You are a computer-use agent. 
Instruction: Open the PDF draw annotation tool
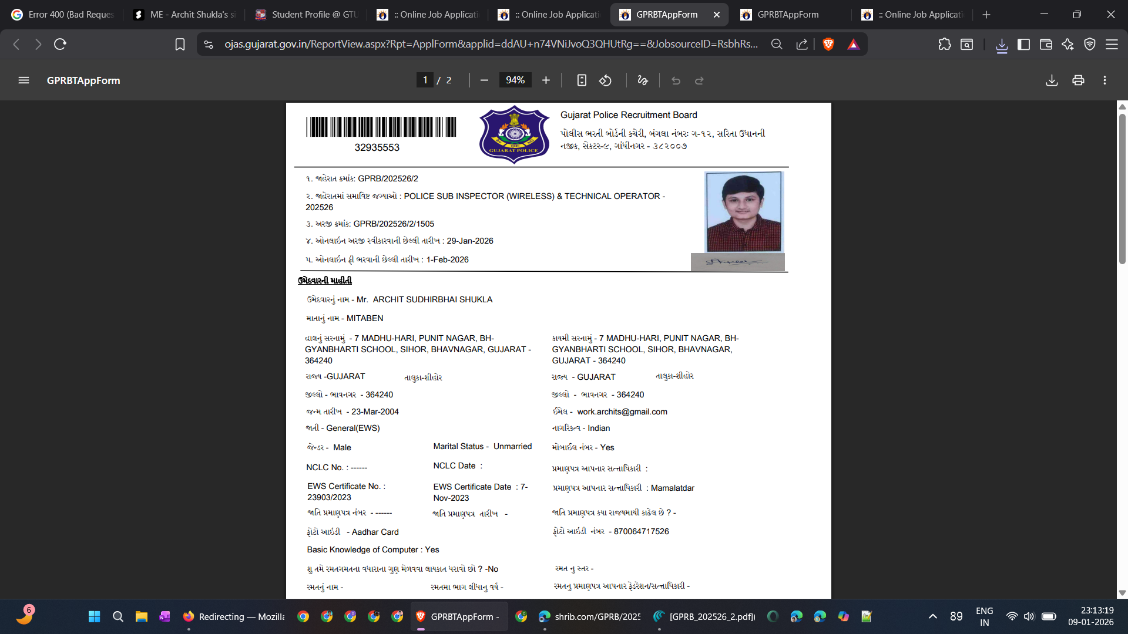point(643,80)
